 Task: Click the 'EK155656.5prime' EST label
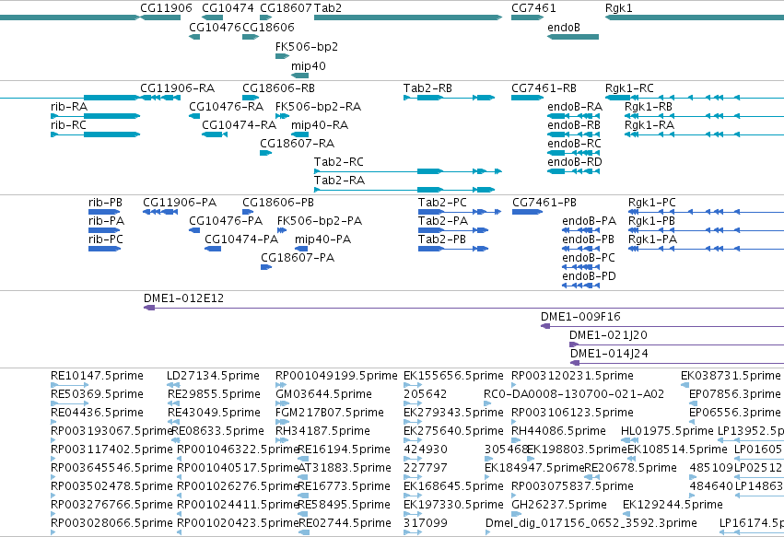point(453,376)
